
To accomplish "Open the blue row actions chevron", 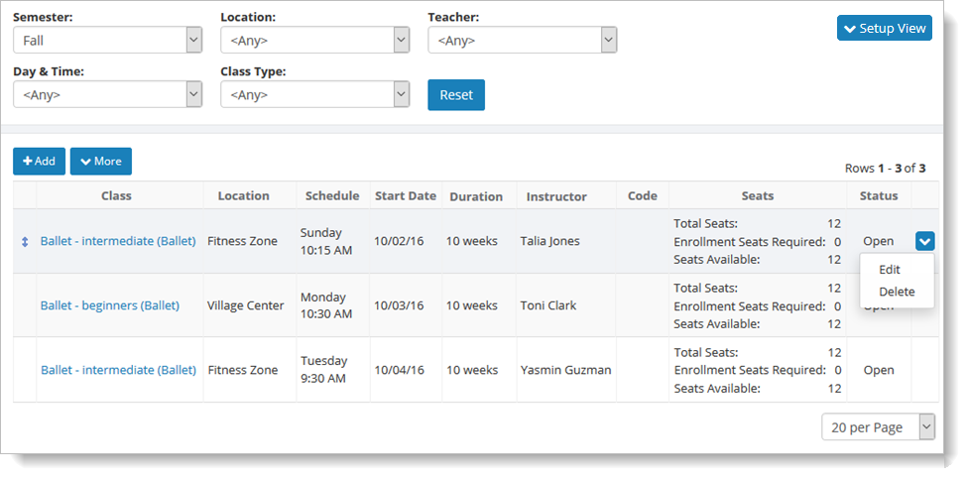I will point(924,241).
